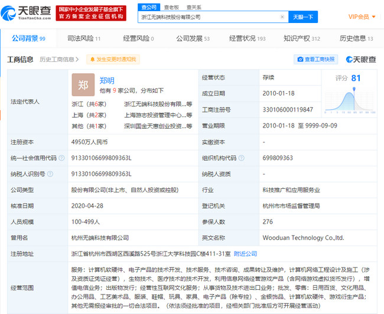The height and width of the screenshot is (314, 384).
Task: Click the 查看工商快照 button
Action: [x=316, y=60]
